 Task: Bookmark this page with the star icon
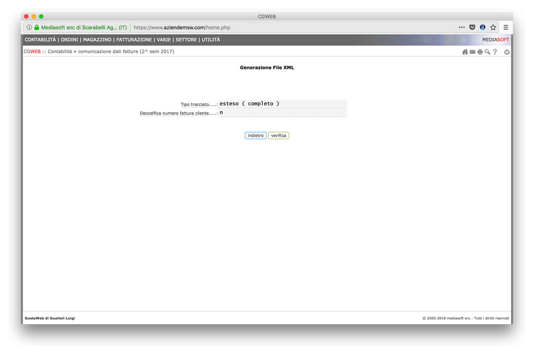[493, 27]
